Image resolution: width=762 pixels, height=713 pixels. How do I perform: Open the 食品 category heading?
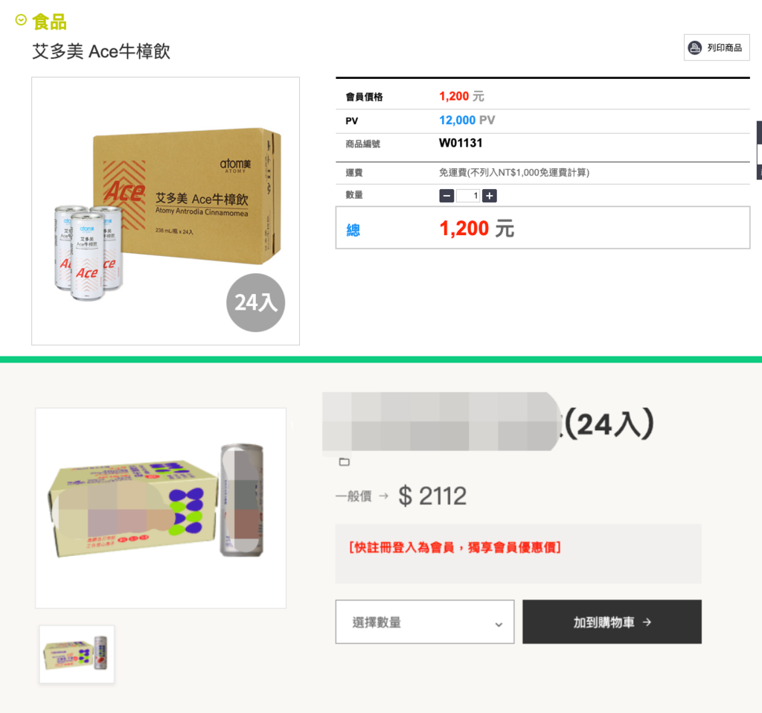click(x=50, y=22)
